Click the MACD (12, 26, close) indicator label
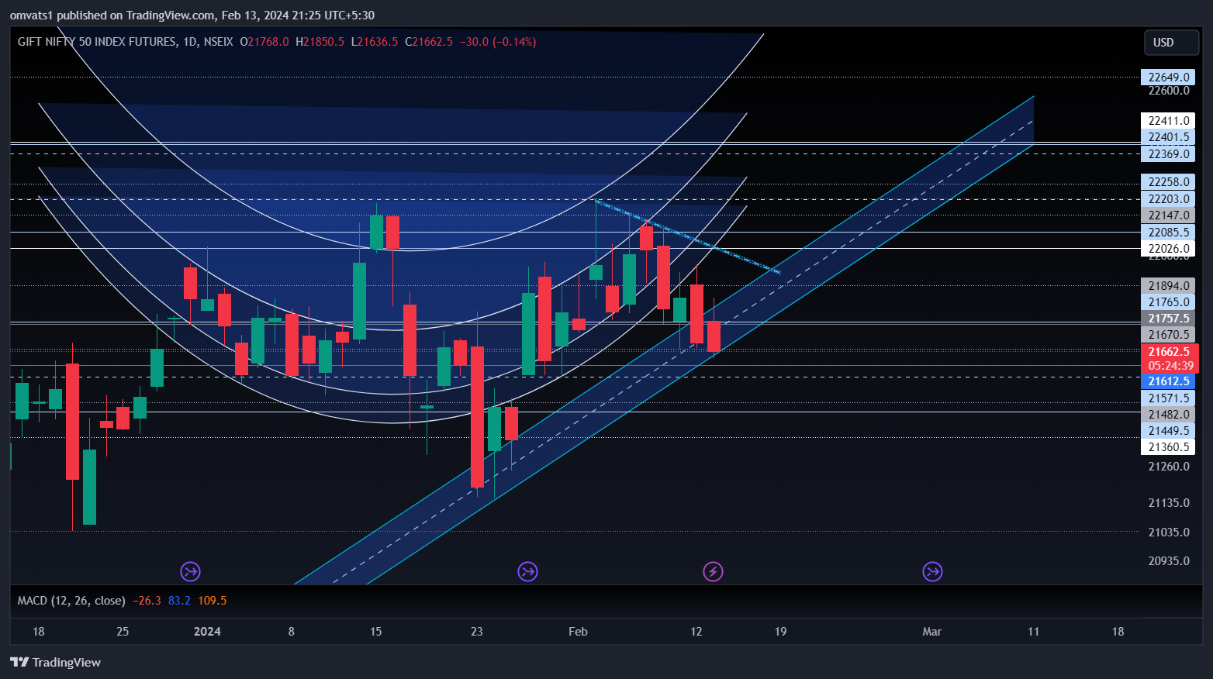Image resolution: width=1213 pixels, height=679 pixels. point(71,601)
